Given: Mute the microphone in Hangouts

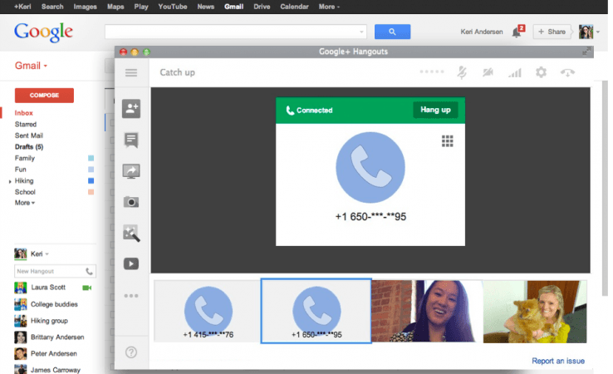Looking at the screenshot, I should pos(462,72).
